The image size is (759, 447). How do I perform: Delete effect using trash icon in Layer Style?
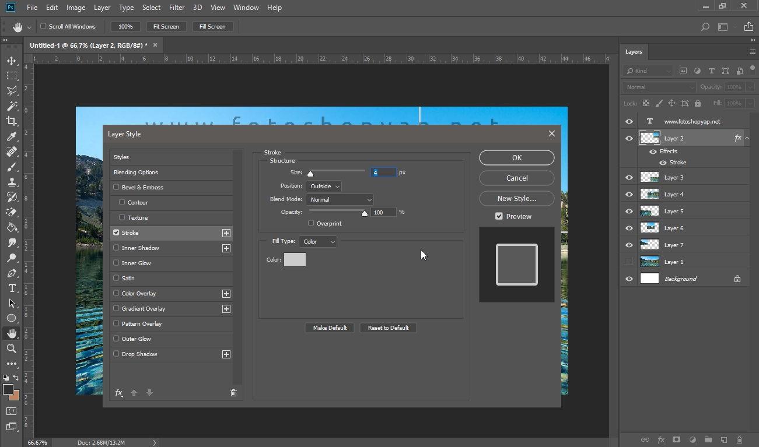coord(233,393)
